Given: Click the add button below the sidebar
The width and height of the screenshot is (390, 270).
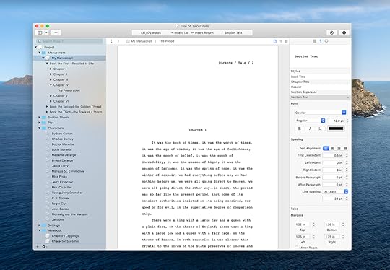Looking at the screenshot, I should [x=38, y=247].
